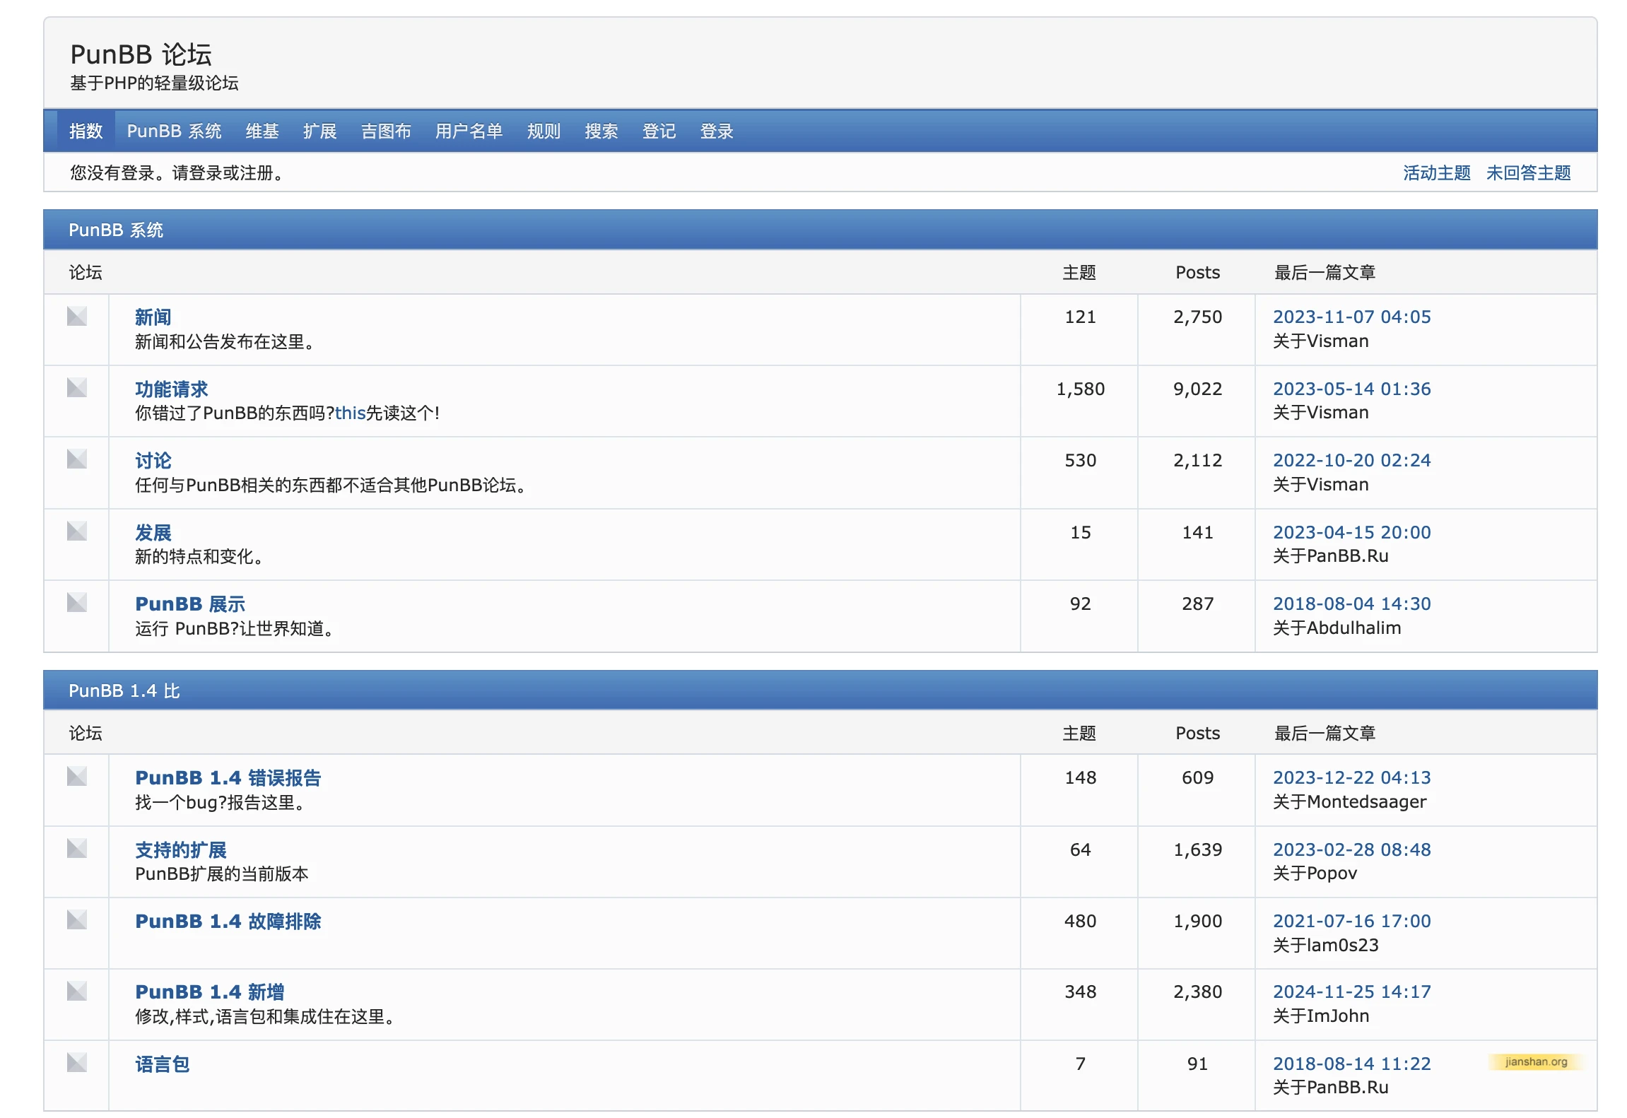
Task: Open last post dated 2023-11-07 04:05
Action: [x=1351, y=317]
